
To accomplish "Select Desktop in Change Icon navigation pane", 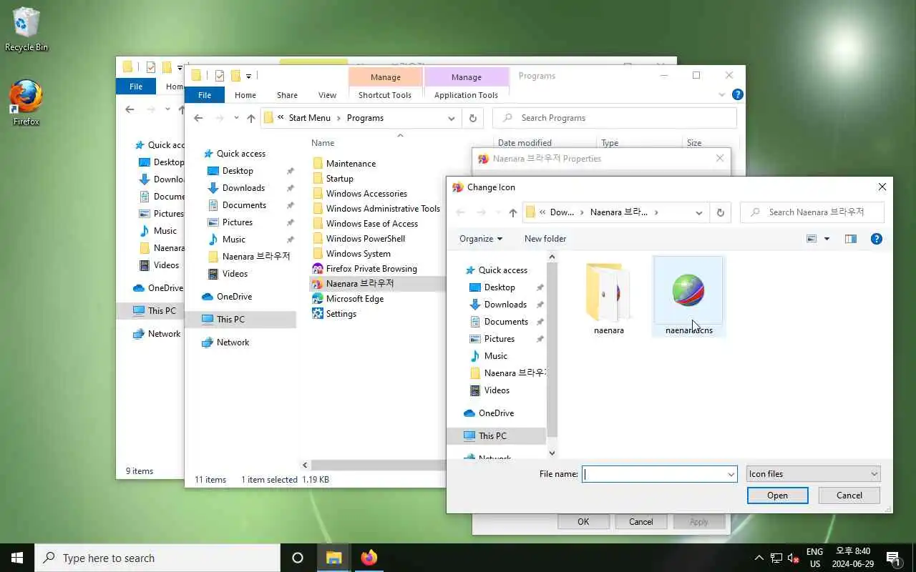I will 500,287.
